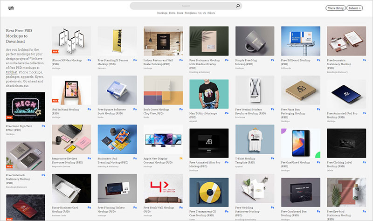This screenshot has width=373, height=221.
Task: Open the Fonts menu item
Action: pos(172,13)
